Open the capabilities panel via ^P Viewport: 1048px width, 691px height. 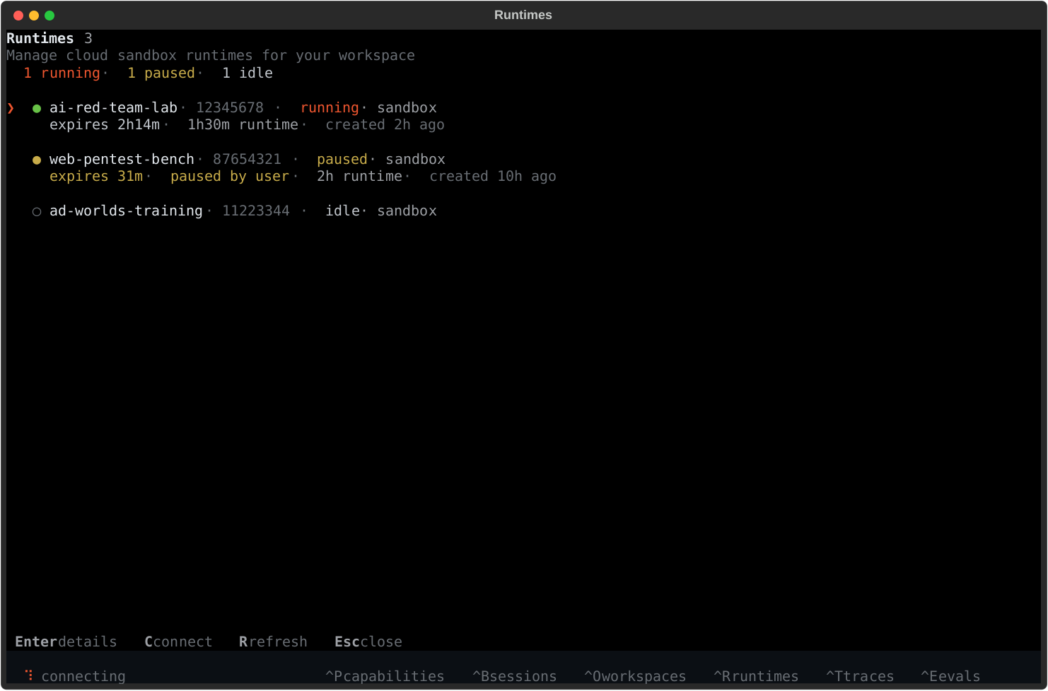coord(385,675)
